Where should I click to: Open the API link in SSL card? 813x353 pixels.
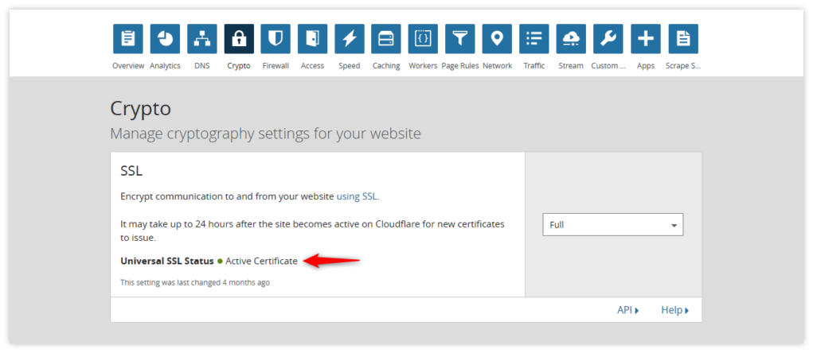[x=628, y=310]
